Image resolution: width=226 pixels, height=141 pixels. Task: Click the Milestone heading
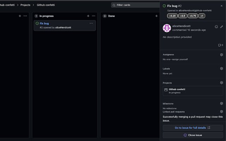pos(168,104)
